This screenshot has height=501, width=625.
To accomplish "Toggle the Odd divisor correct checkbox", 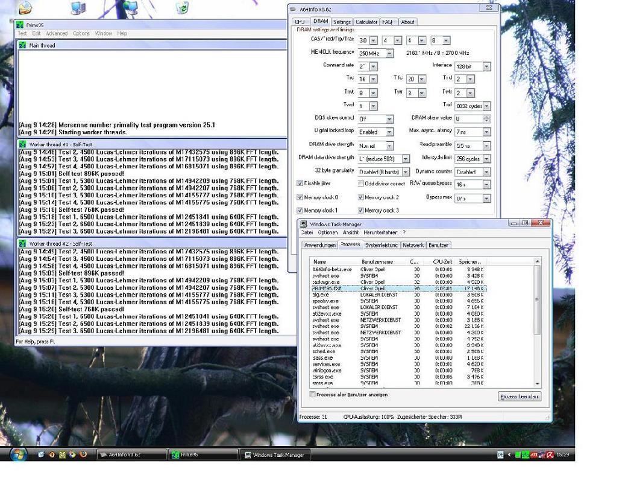I will tap(361, 183).
